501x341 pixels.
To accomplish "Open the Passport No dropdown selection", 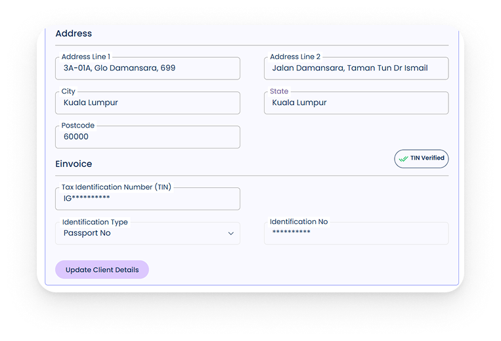I will (148, 233).
